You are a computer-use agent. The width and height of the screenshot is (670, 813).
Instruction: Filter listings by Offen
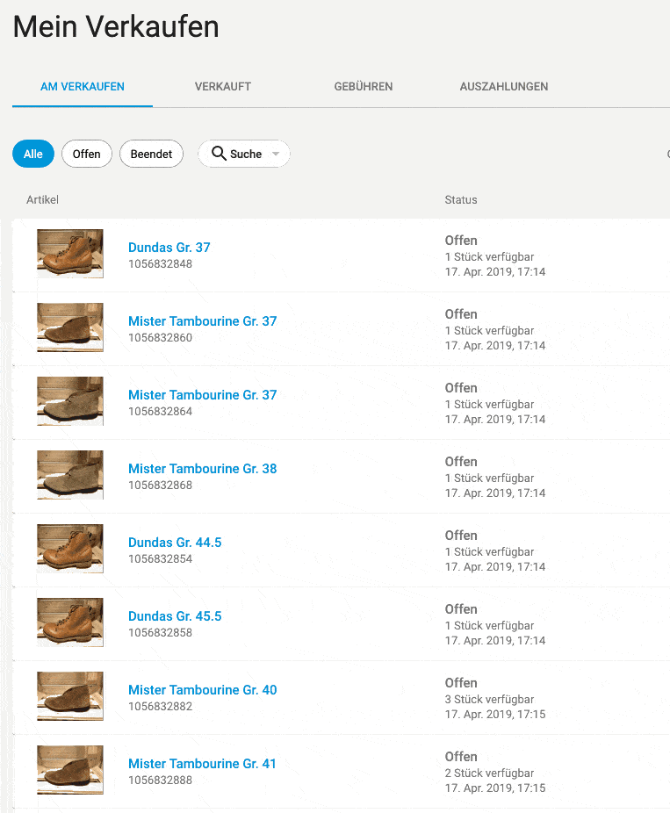coord(86,154)
